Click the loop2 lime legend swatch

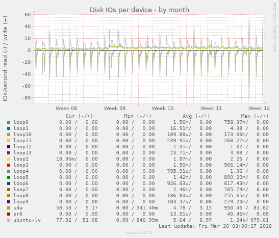pos(9,159)
